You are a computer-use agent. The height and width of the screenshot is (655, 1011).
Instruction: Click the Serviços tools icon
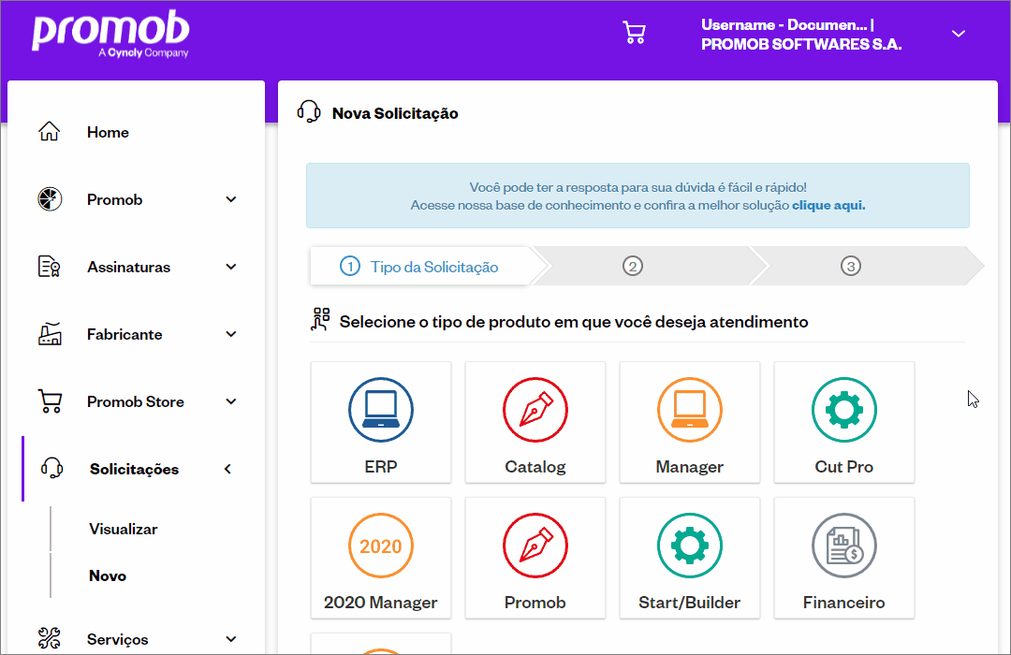(49, 638)
